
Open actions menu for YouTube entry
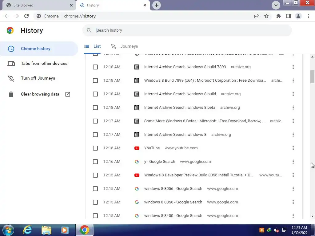click(x=293, y=148)
